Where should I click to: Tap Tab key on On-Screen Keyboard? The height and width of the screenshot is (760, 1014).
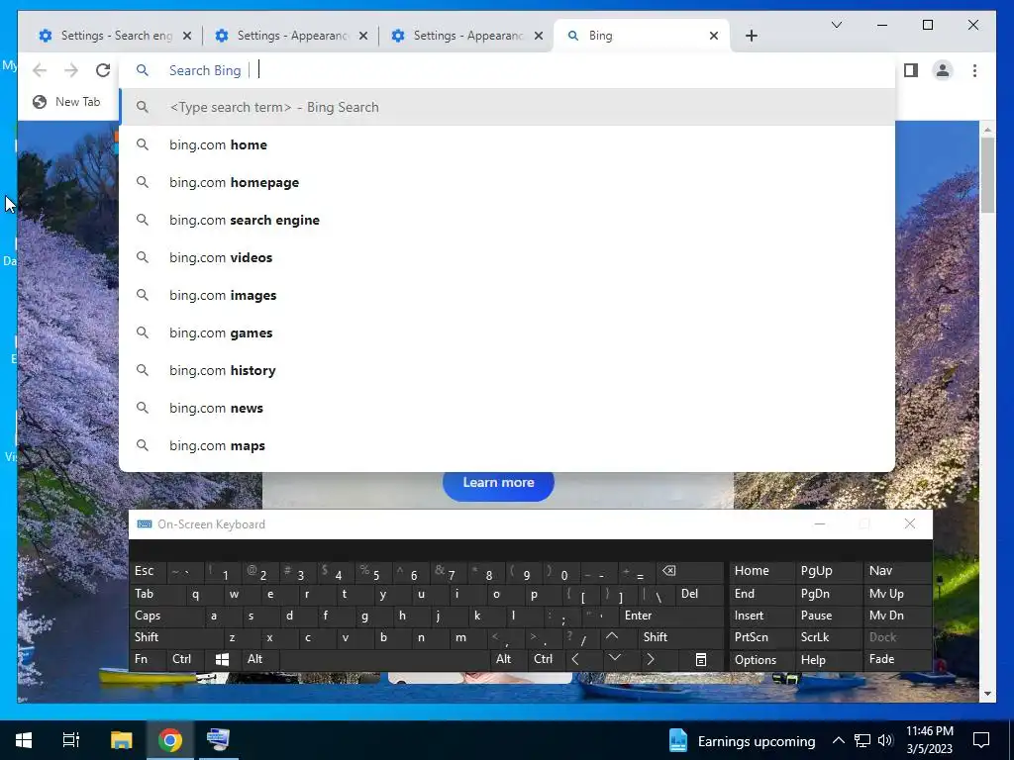coord(157,594)
